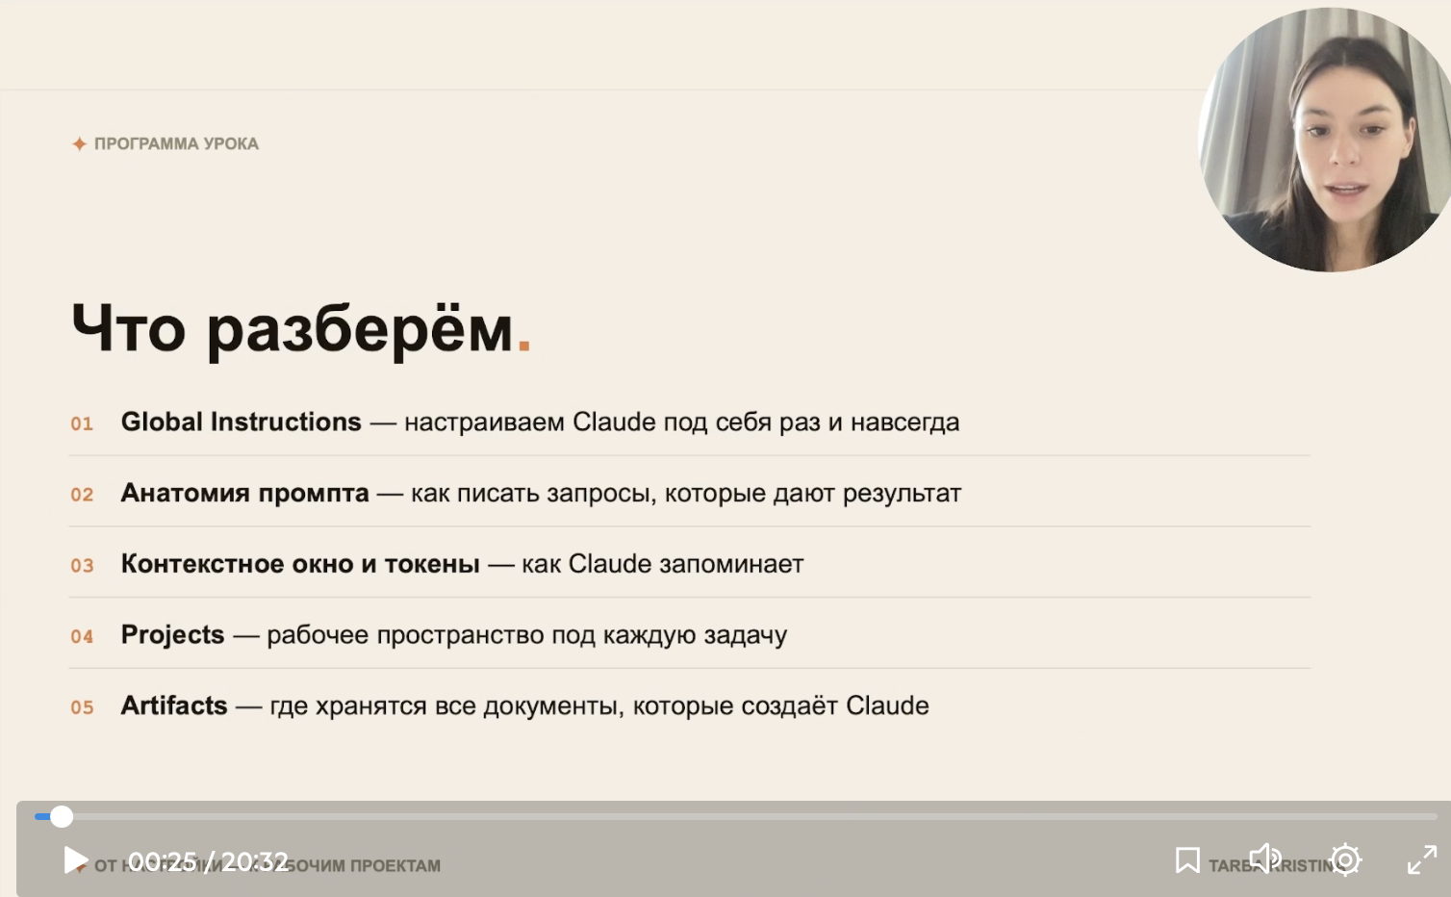Viewport: 1451px width, 897px height.
Task: Click the number 04 marker
Action: pos(82,636)
